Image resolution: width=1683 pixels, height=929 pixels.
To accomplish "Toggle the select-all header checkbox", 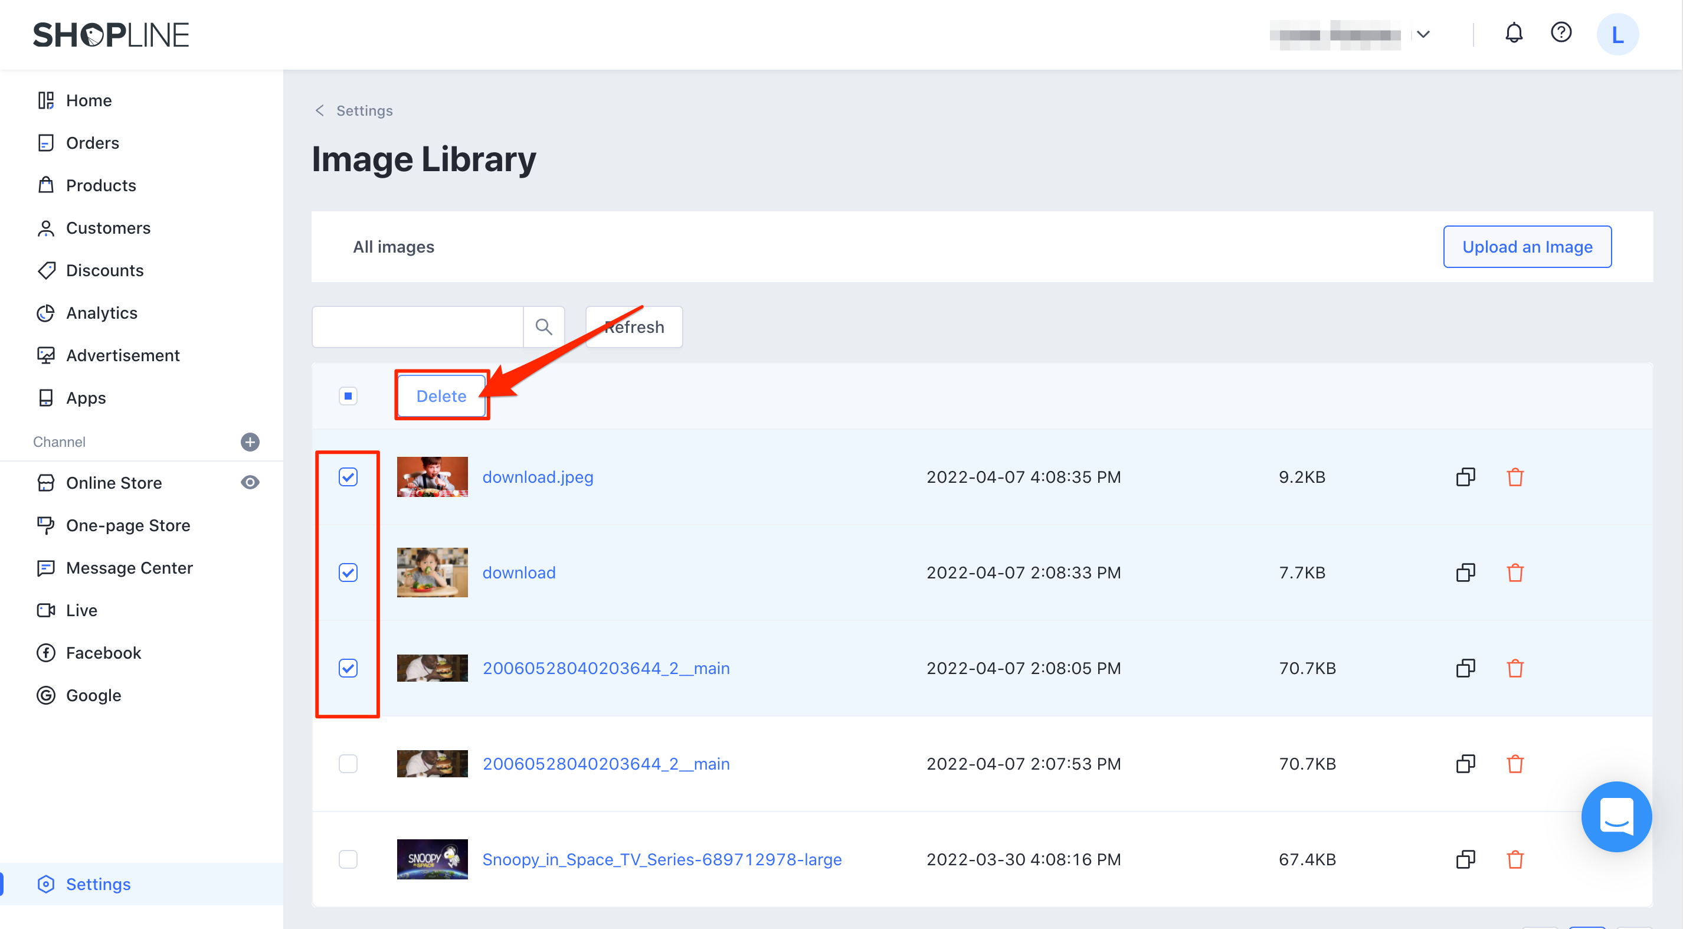I will click(x=348, y=396).
